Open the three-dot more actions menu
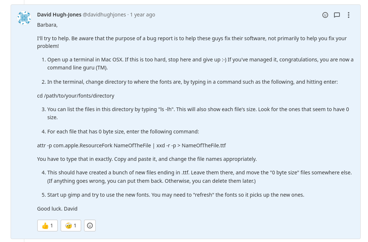The height and width of the screenshot is (242, 368). 349,15
